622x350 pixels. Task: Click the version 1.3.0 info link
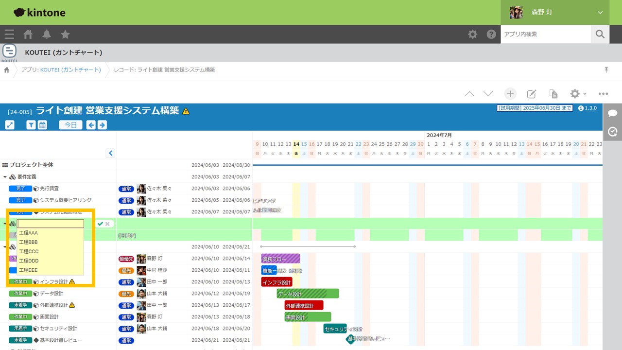(587, 108)
